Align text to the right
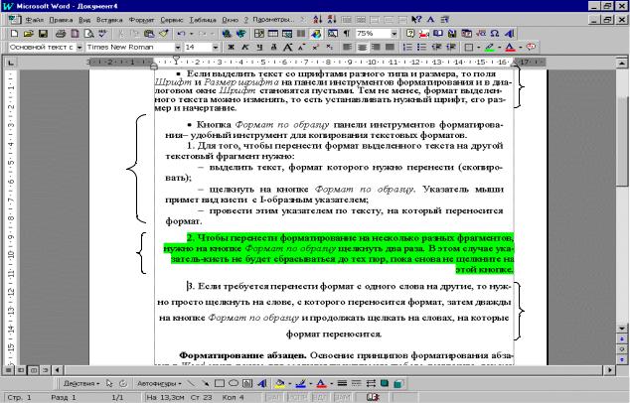 point(376,48)
